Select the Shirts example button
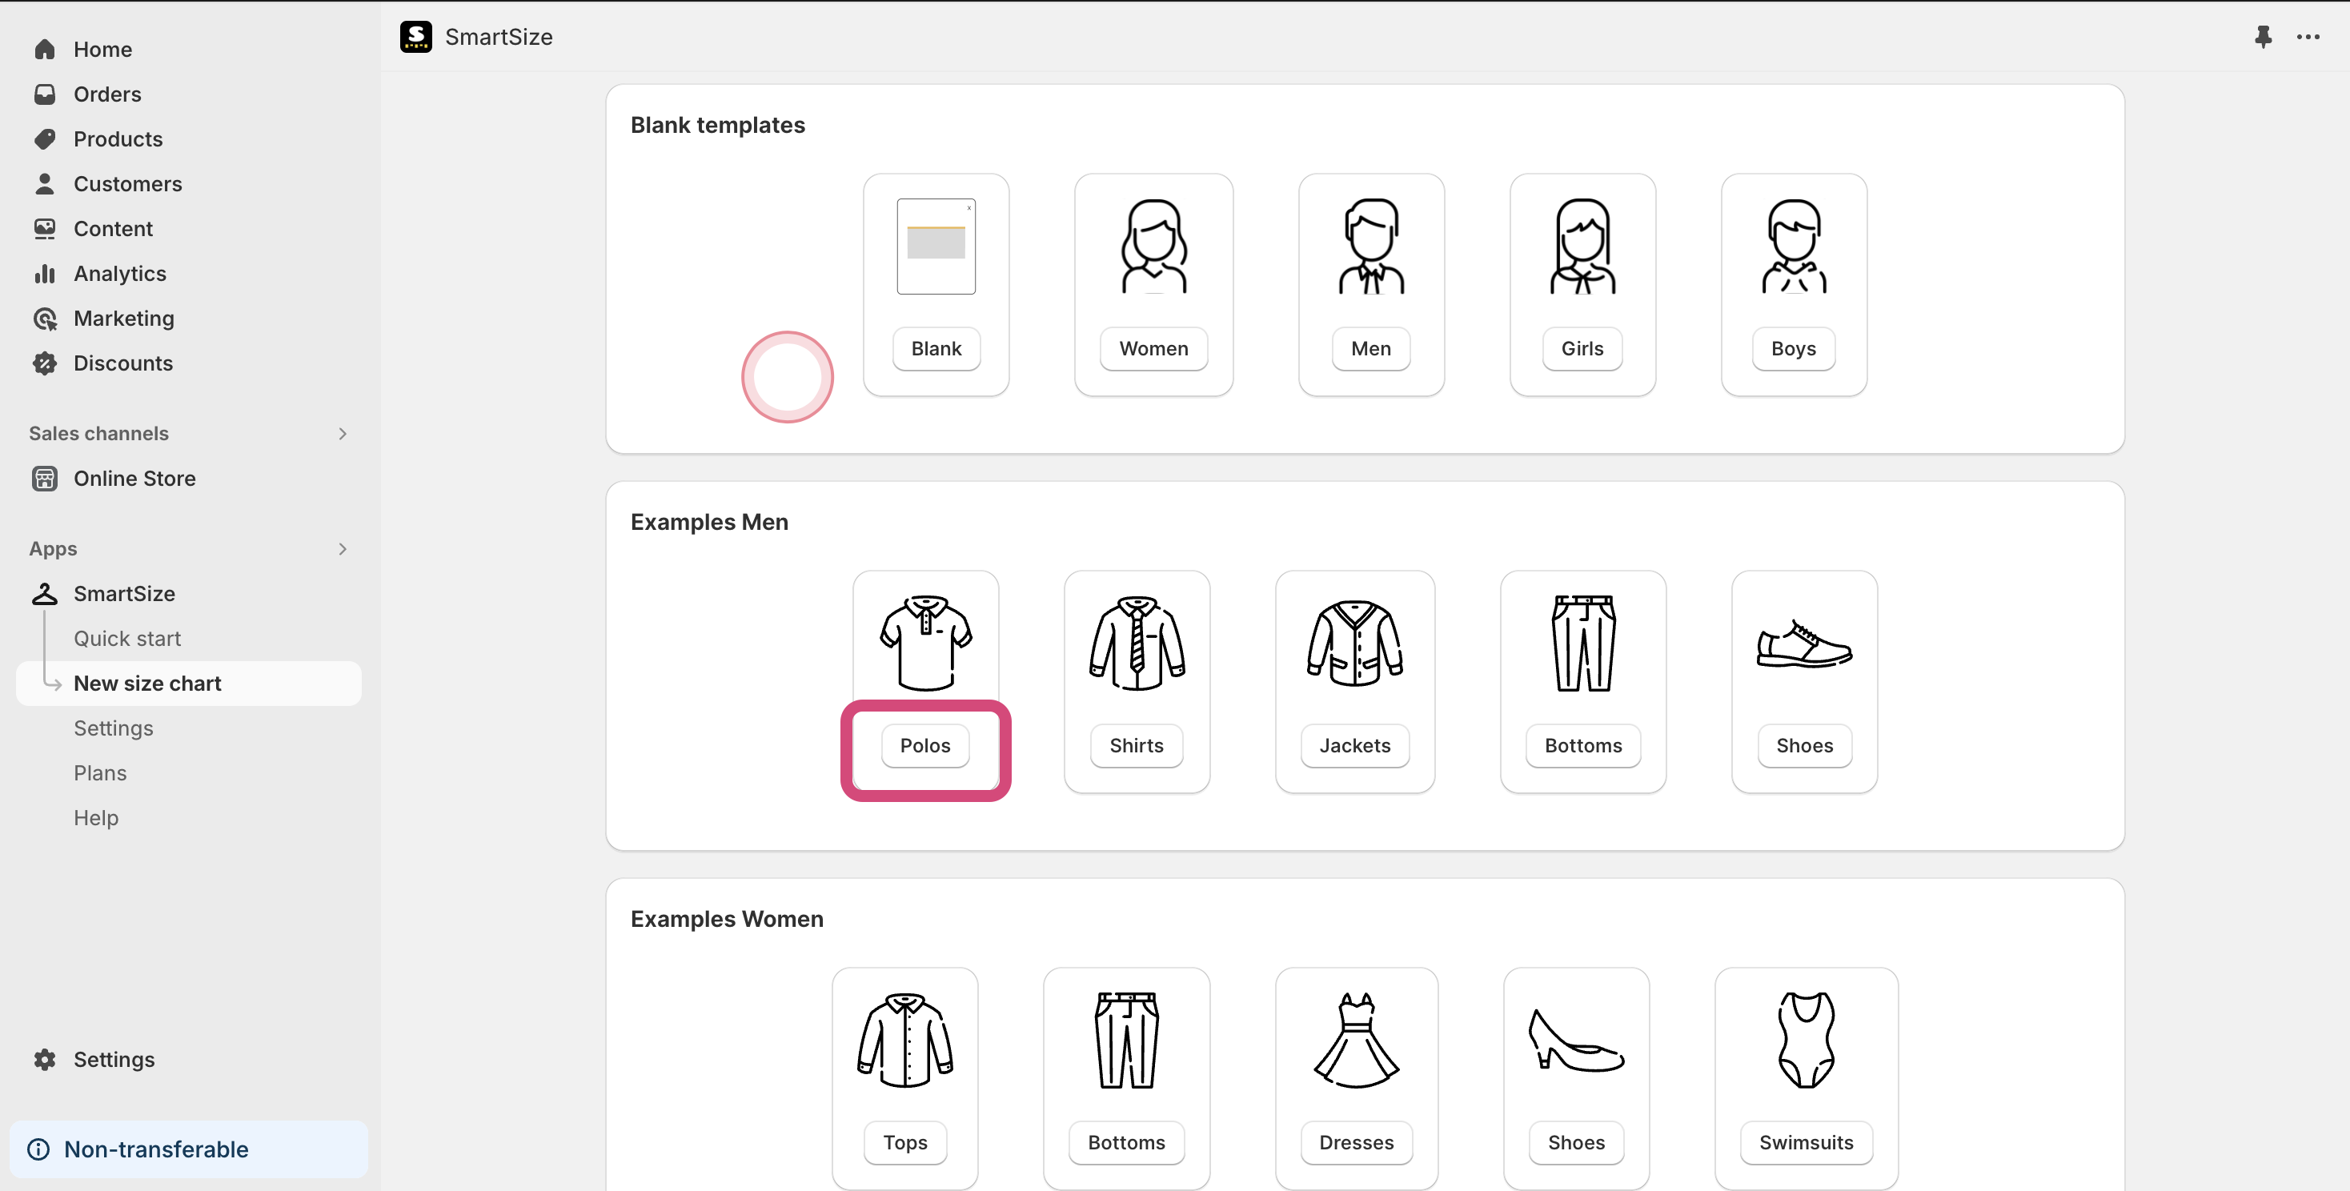Viewport: 2350px width, 1191px height. [x=1137, y=745]
